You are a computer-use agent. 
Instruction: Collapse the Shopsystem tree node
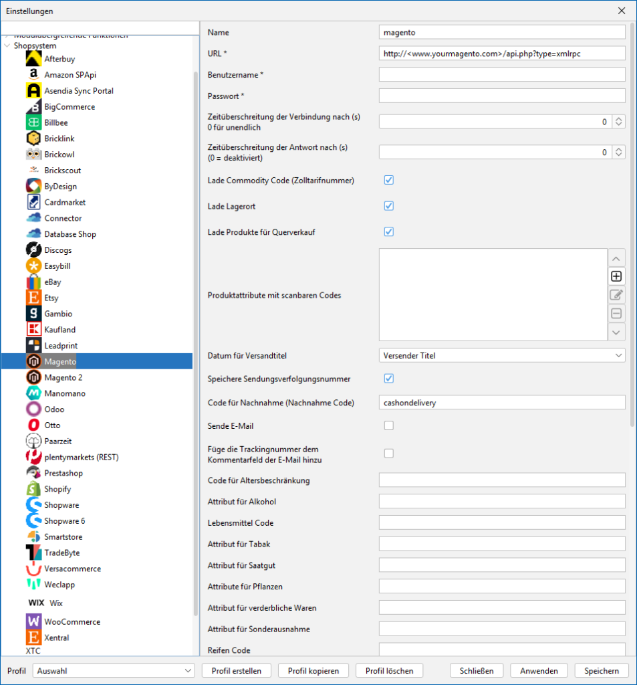click(x=7, y=46)
